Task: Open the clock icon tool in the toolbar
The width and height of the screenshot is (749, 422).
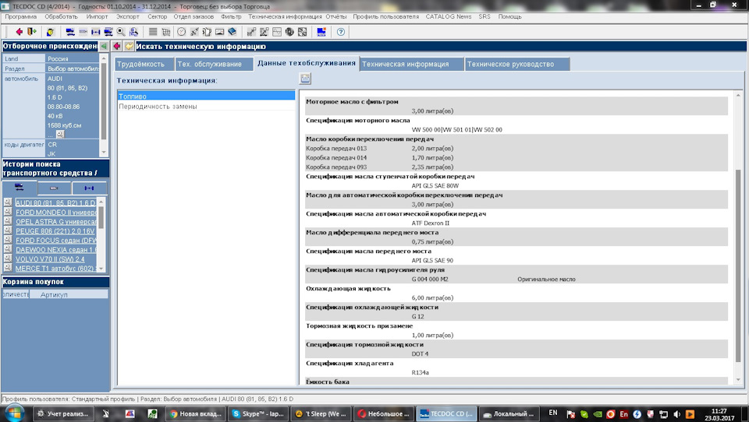Action: tap(182, 32)
